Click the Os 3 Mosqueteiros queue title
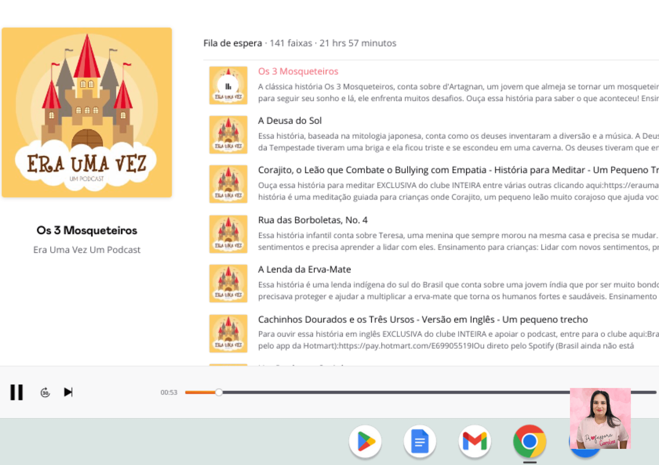659x465 pixels. 298,71
